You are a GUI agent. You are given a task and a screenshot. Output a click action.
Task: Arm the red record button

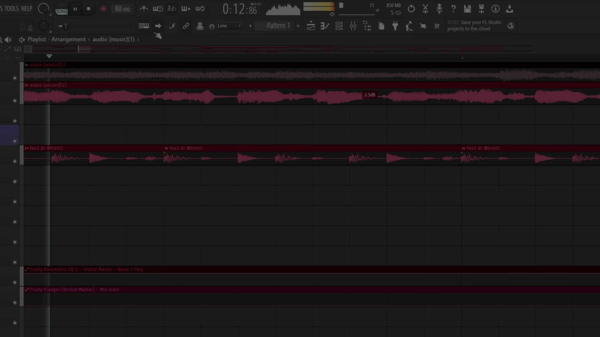pos(103,9)
